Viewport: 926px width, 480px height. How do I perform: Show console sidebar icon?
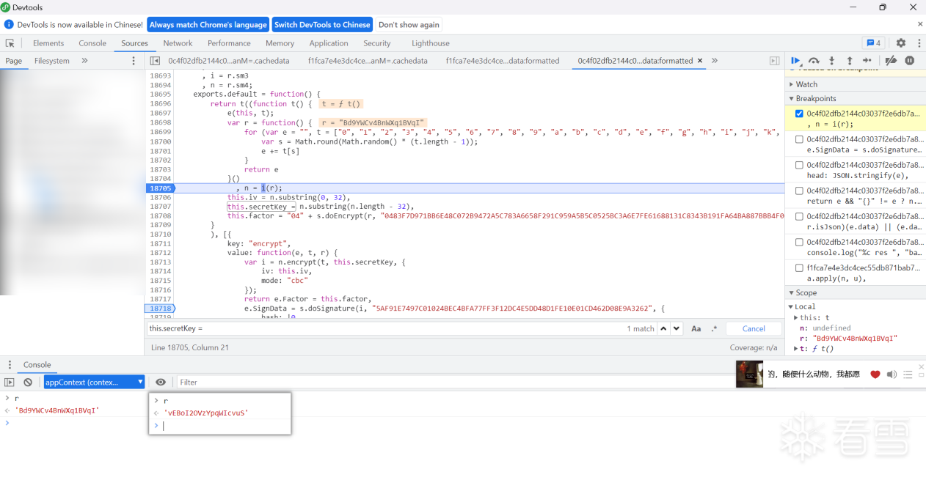[10, 382]
